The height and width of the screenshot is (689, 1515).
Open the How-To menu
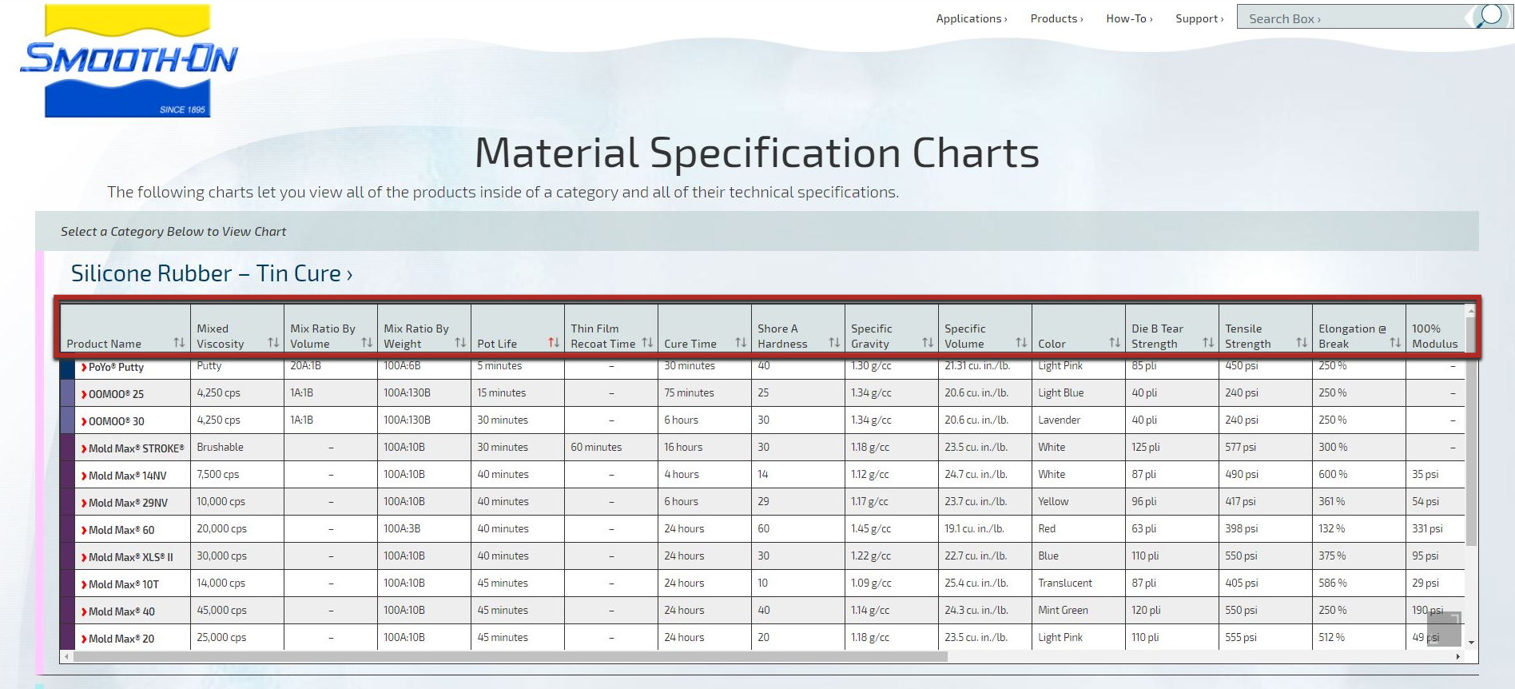point(1129,18)
